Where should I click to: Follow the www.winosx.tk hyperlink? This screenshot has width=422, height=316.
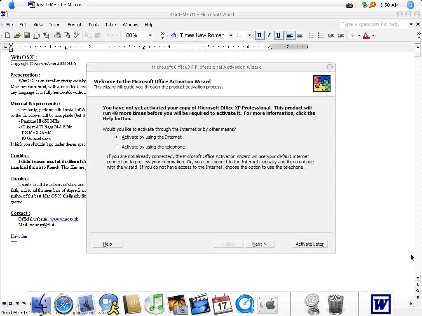pyautogui.click(x=64, y=219)
